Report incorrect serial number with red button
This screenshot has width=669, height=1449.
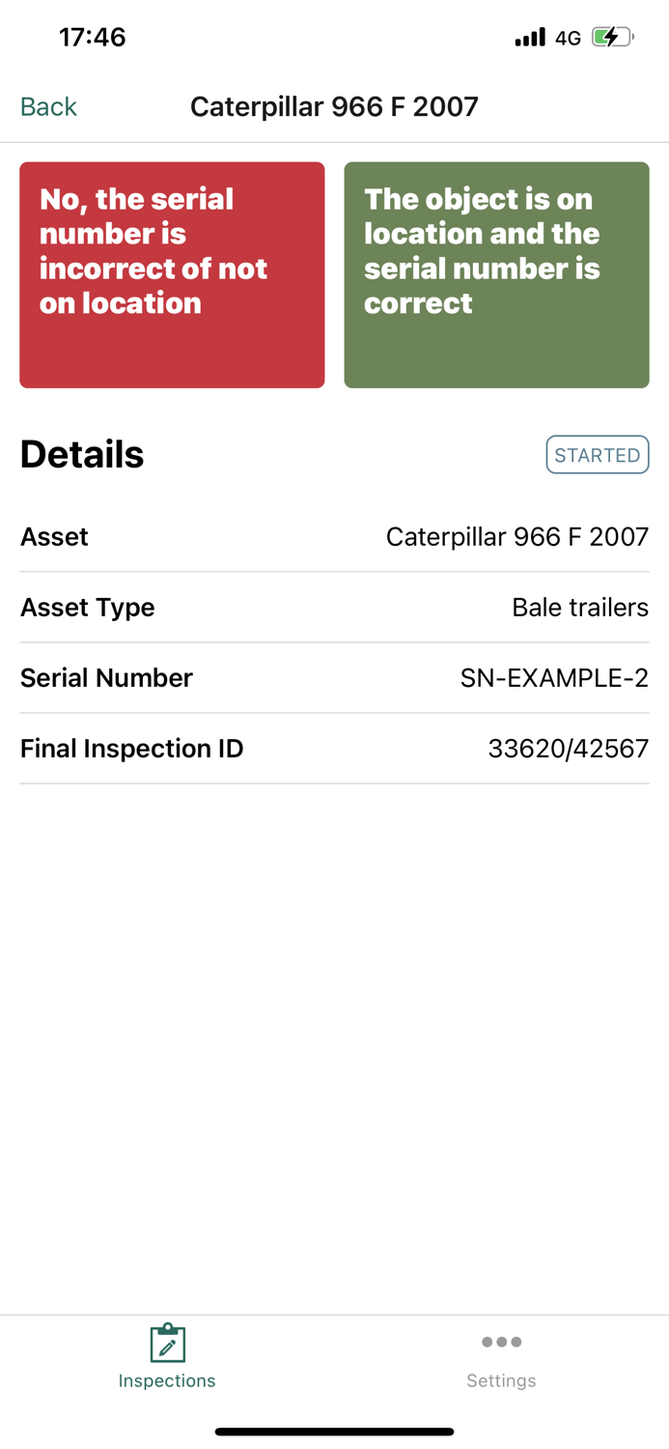(x=172, y=274)
